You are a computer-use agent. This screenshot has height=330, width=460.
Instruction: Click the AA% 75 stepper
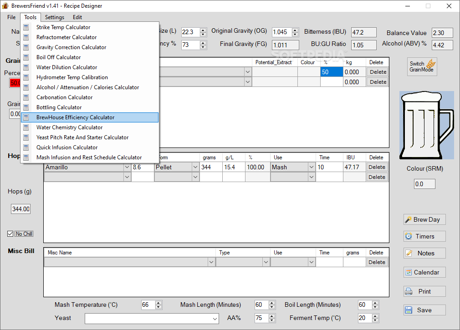click(x=272, y=318)
